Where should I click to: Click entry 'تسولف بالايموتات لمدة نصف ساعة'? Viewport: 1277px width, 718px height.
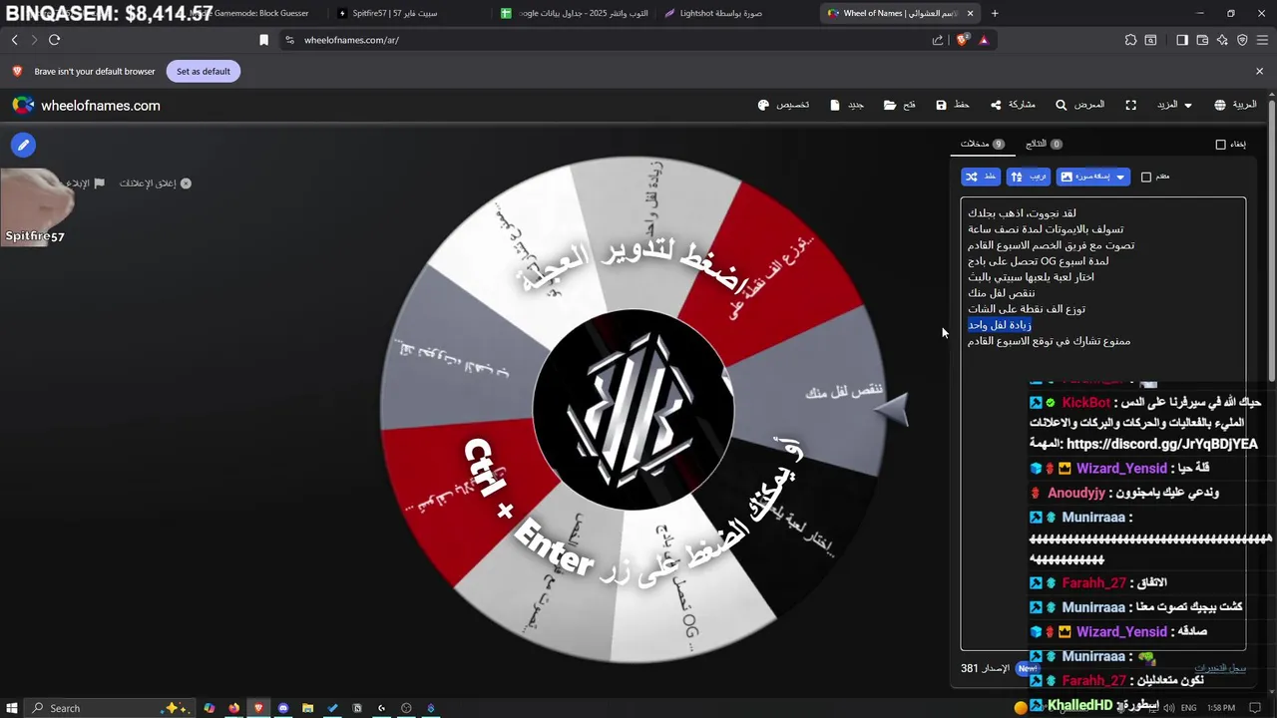(x=1046, y=229)
